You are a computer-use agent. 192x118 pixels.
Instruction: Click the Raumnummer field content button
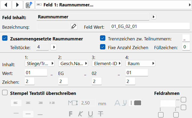click(x=93, y=17)
